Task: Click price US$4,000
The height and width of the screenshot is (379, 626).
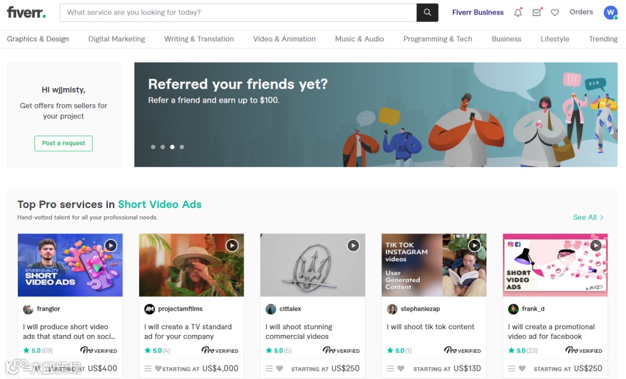Action: pos(220,368)
